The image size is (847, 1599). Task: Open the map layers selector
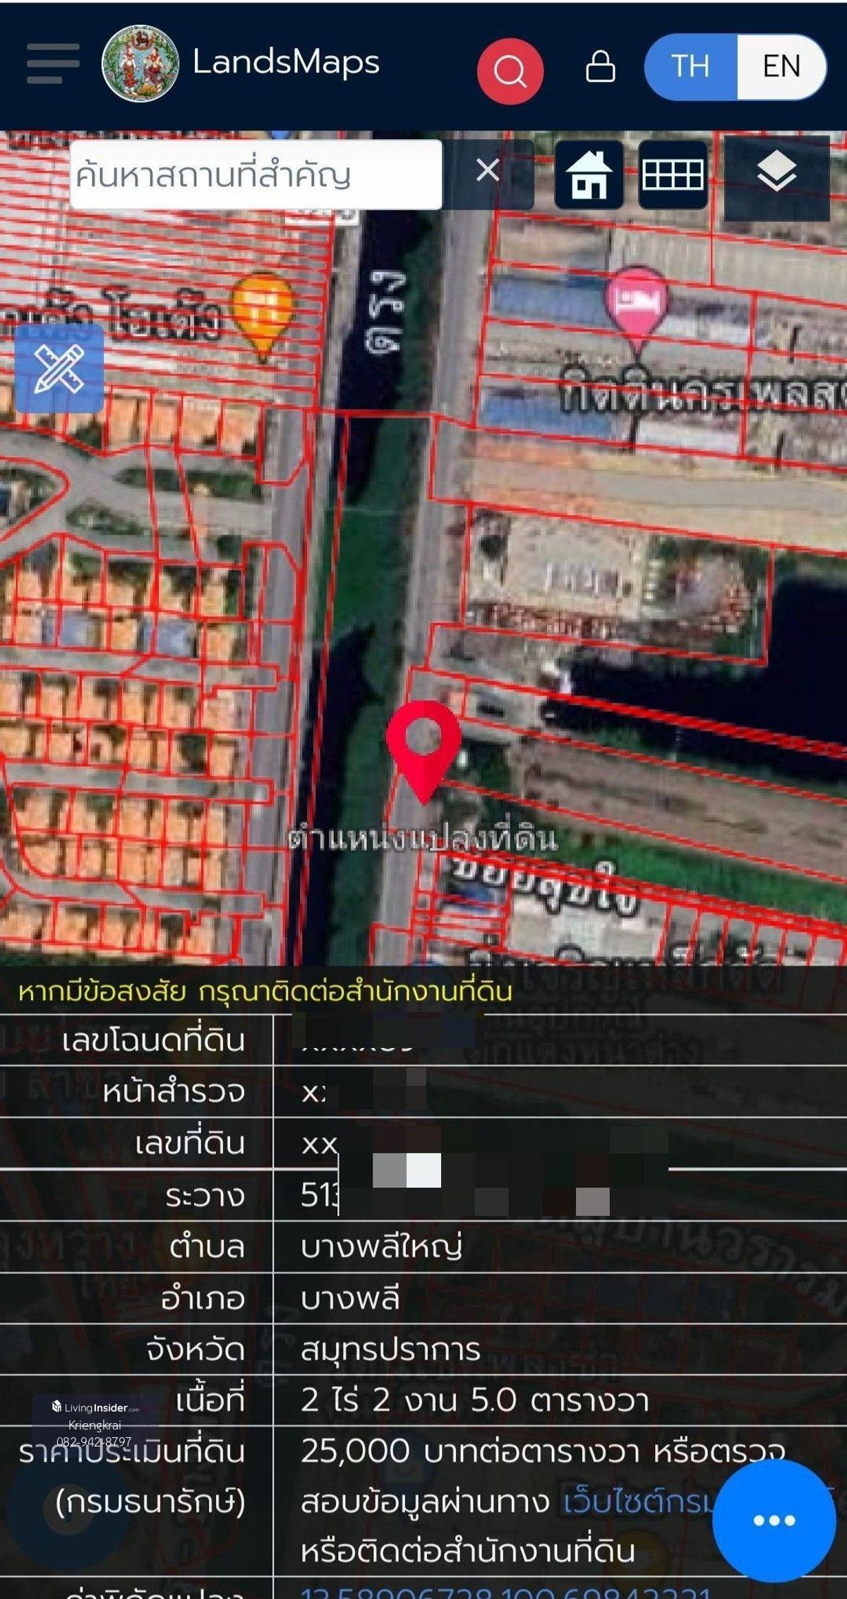click(776, 174)
